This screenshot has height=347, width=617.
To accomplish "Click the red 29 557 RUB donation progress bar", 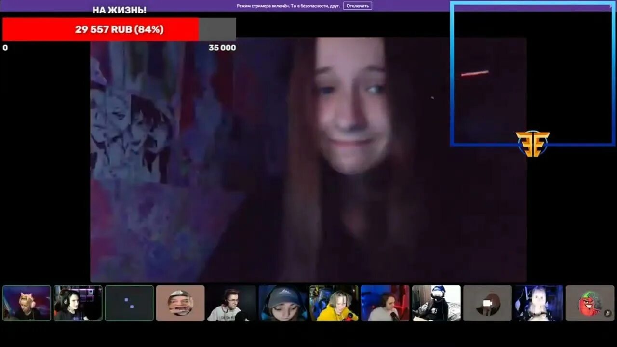I will [x=119, y=29].
